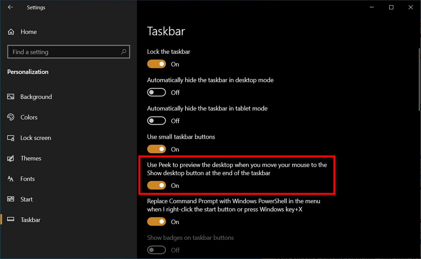Maximize the Settings window
Screen dimensions: 421x259
pyautogui.click(x=391, y=7)
